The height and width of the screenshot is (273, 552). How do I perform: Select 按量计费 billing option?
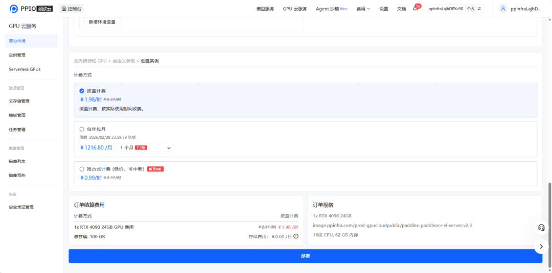pyautogui.click(x=82, y=91)
